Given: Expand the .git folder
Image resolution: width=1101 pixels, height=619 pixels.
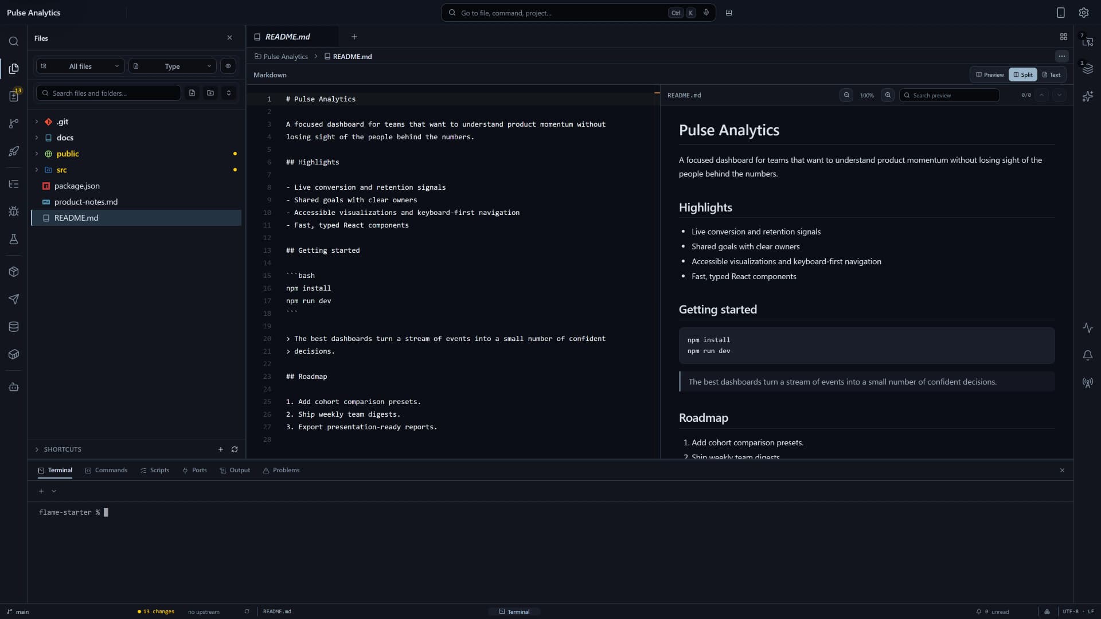Looking at the screenshot, I should click(37, 122).
